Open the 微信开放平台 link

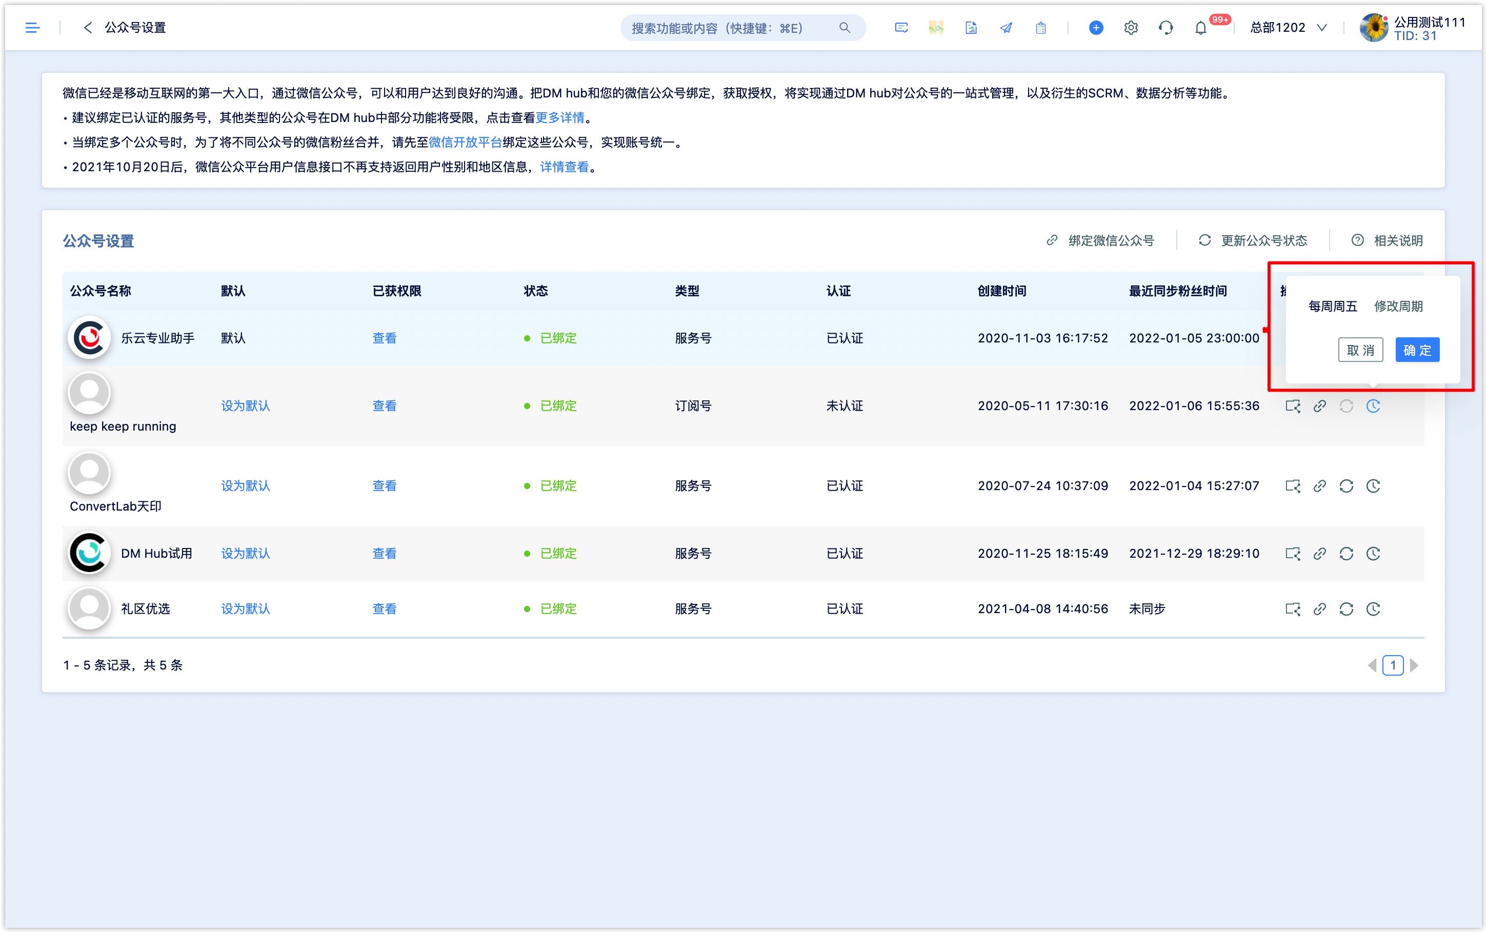[465, 143]
